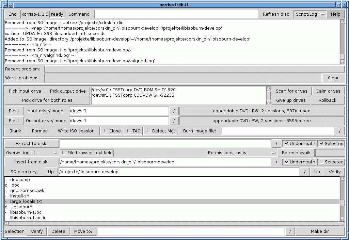Open the Script/Log dropdown menu

310,14
